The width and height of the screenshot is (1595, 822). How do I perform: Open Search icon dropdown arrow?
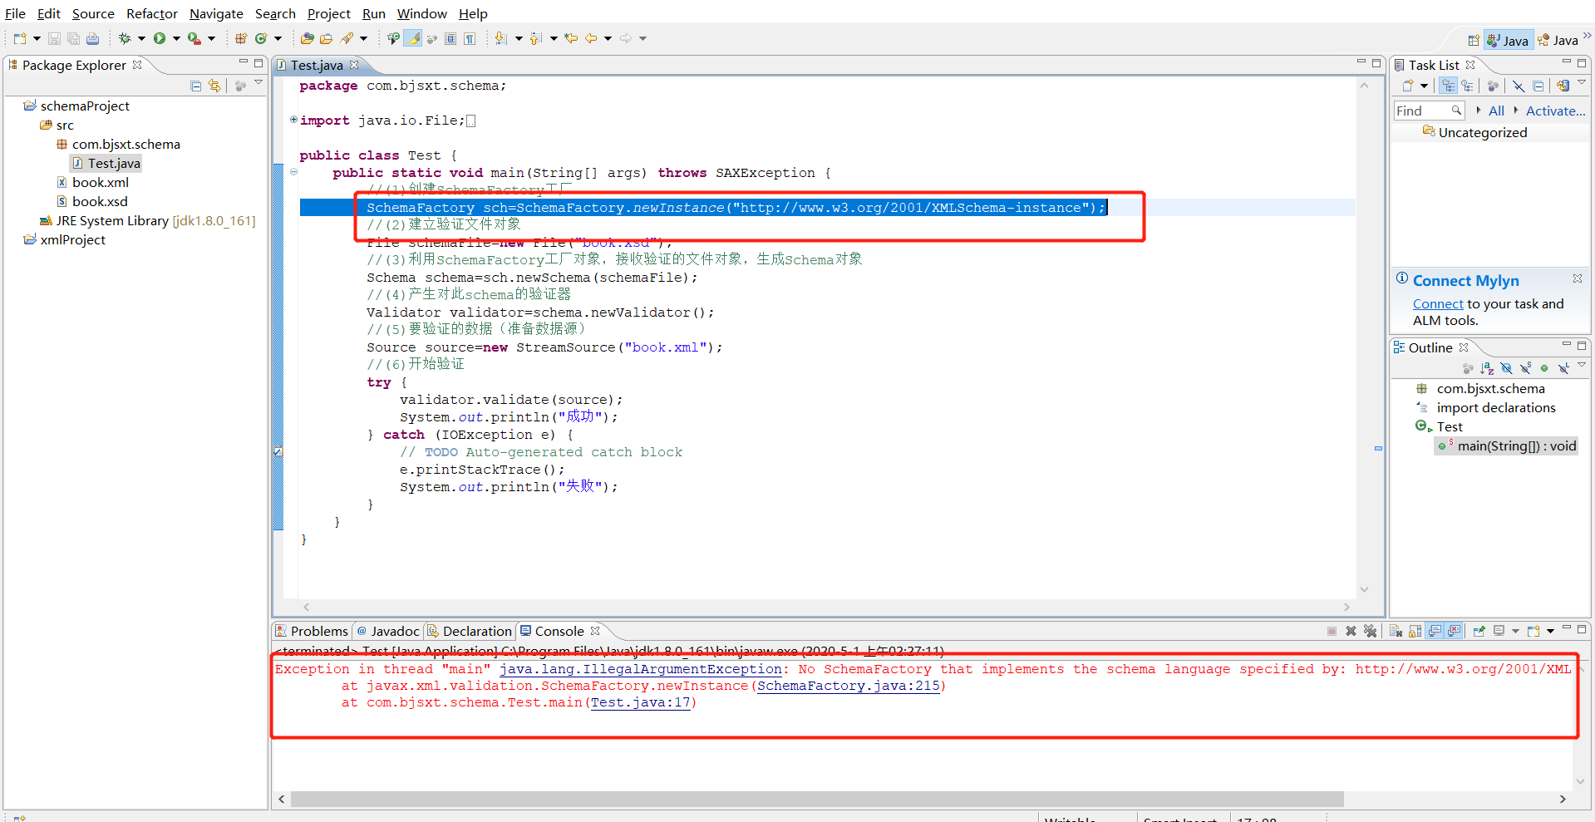coord(363,38)
